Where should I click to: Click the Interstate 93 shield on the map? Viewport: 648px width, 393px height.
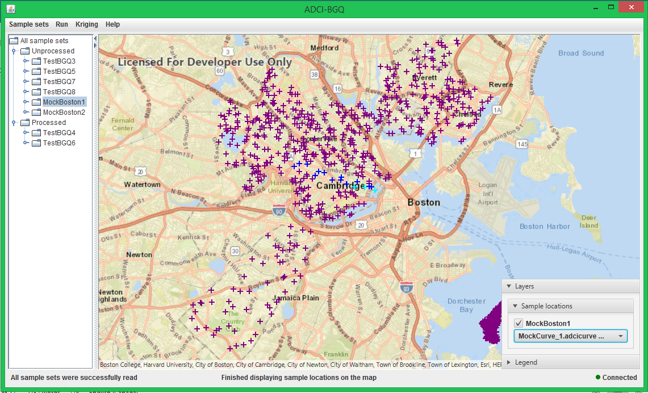(x=407, y=287)
